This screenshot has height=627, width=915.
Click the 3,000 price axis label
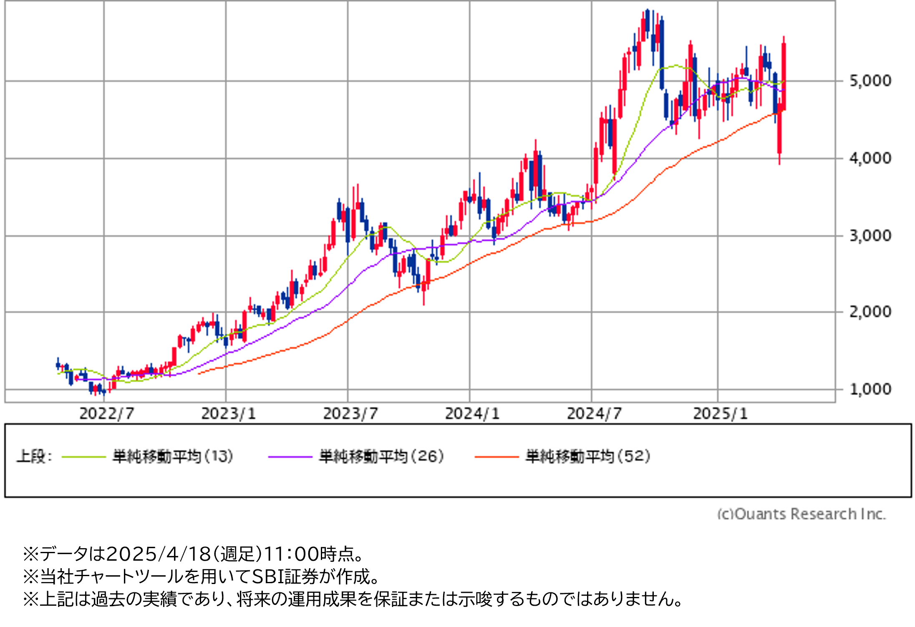click(870, 236)
